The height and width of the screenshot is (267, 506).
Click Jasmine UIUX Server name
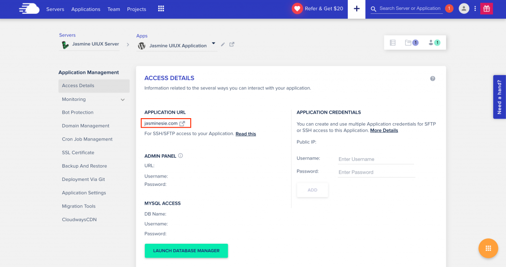(x=95, y=44)
